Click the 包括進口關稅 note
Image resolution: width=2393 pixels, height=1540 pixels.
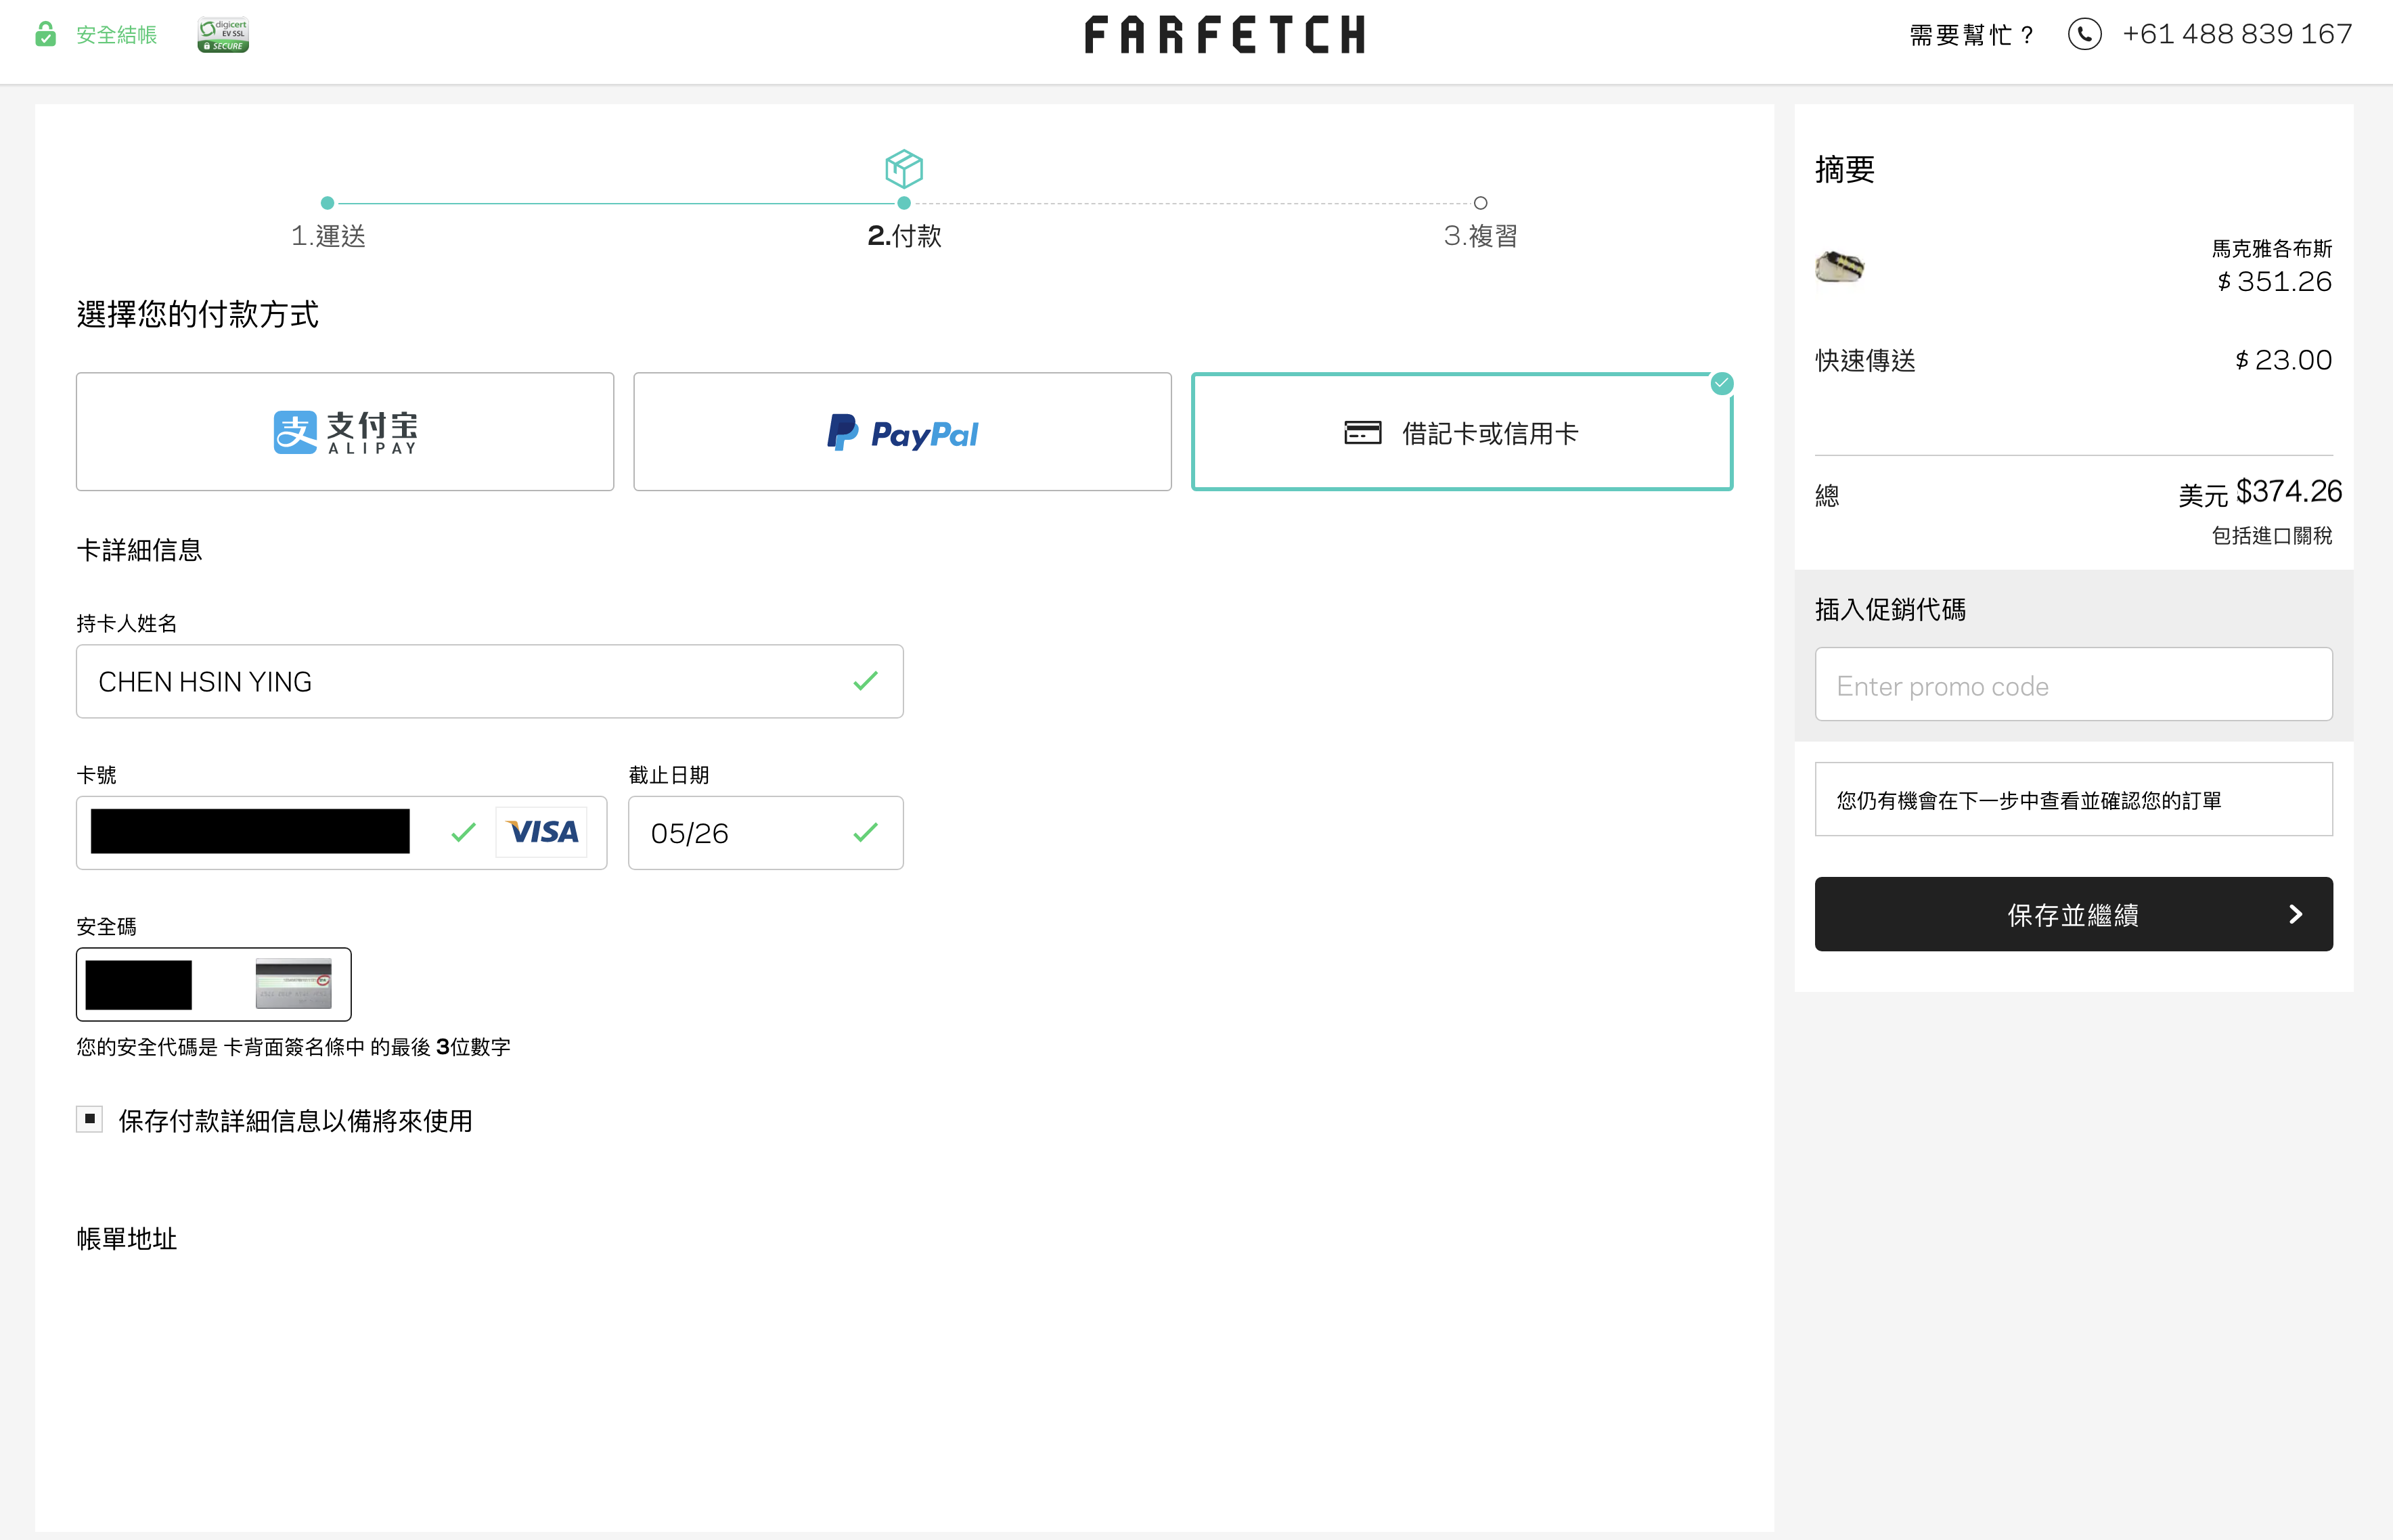tap(2272, 536)
